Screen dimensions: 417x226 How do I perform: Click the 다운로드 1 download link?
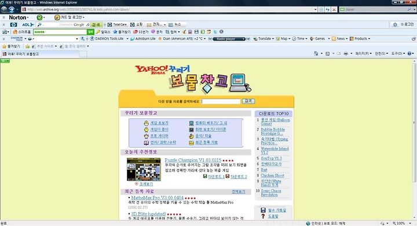(x=216, y=177)
